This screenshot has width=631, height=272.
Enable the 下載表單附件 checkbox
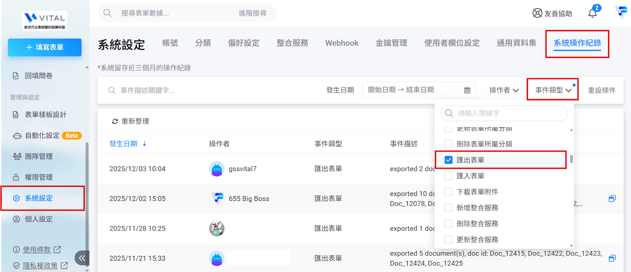pos(448,192)
